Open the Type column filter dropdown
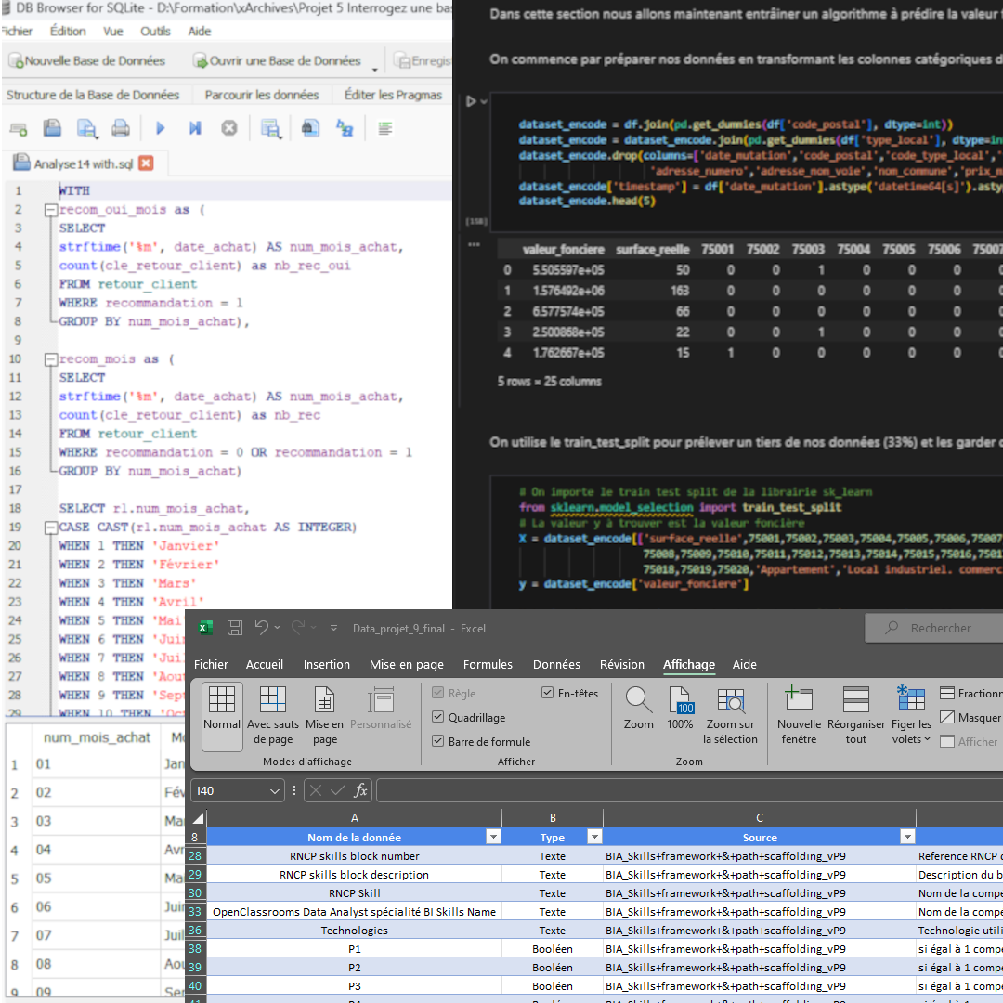 593,837
